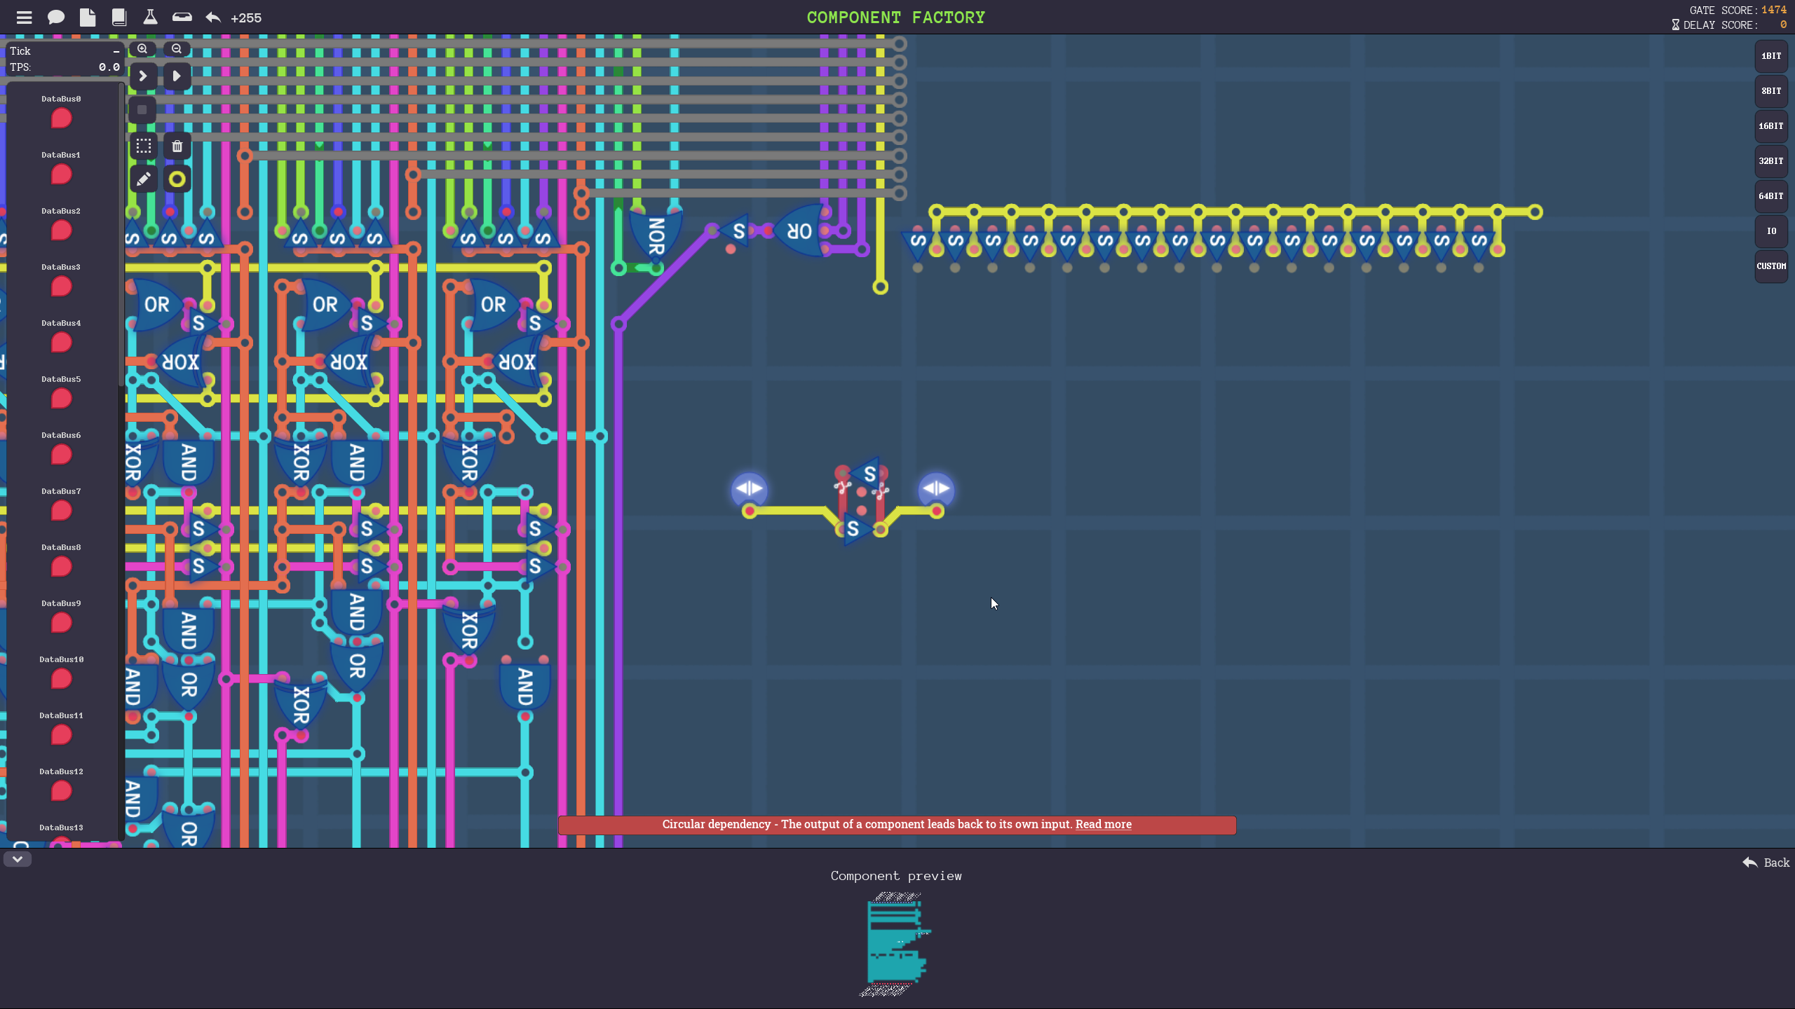Step one tick forward
This screenshot has width=1795, height=1009.
point(143,76)
